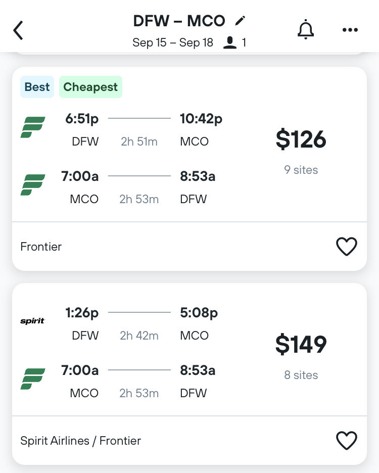The width and height of the screenshot is (379, 473).
Task: View the 9 sites offering $126
Action: pos(301,170)
